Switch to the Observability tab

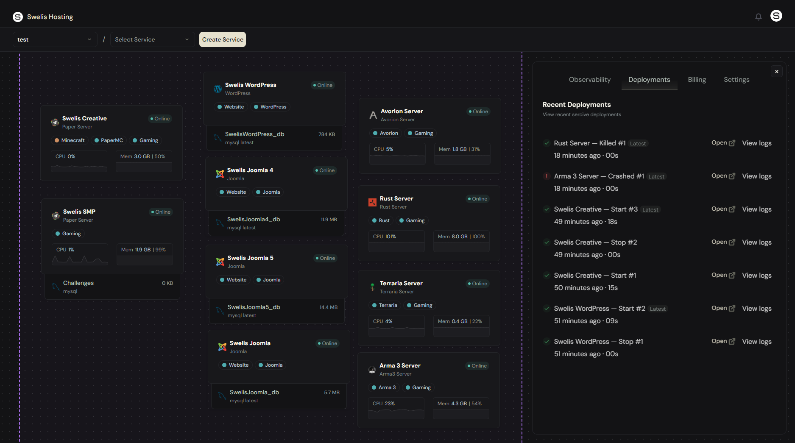(589, 80)
